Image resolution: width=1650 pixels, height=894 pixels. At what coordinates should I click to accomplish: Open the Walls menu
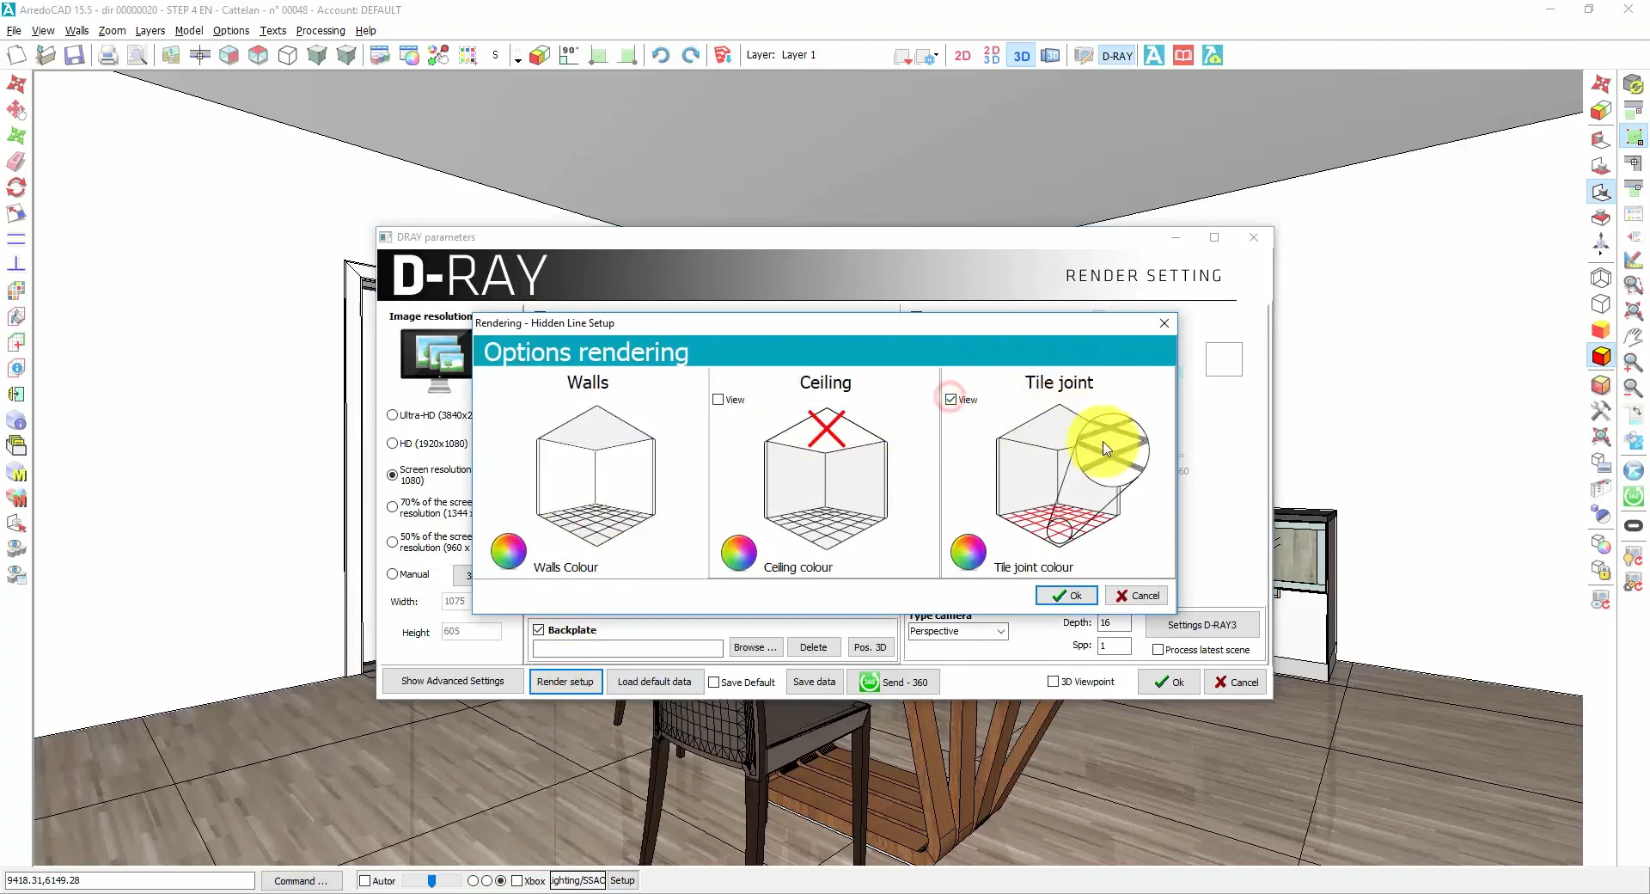pos(76,31)
